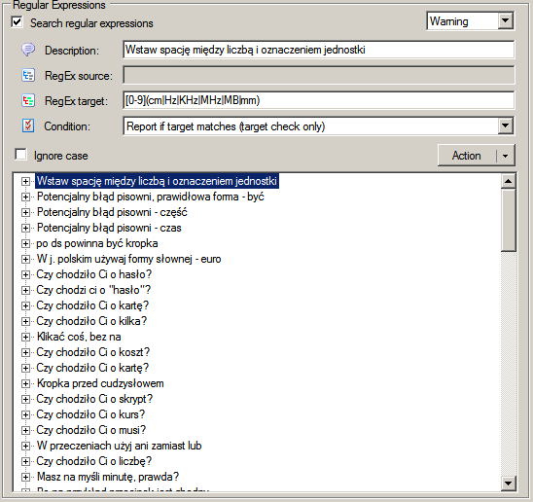Viewport: 533px width, 502px height.
Task: Open the Action button dropdown arrow
Action: pos(505,156)
